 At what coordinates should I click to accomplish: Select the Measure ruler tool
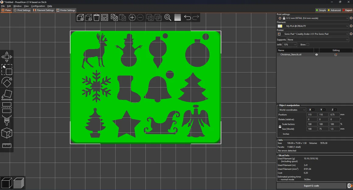pos(7,146)
